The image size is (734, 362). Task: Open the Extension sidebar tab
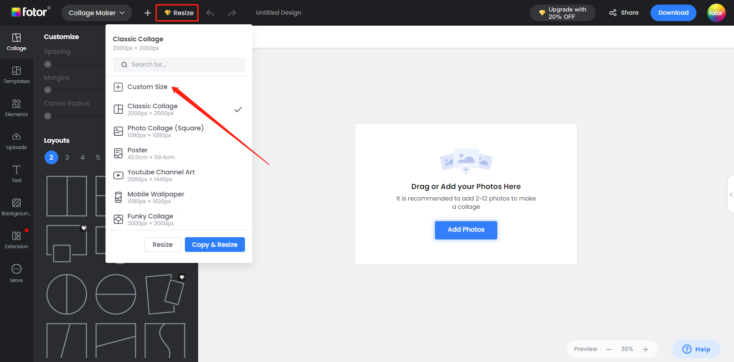tap(17, 240)
